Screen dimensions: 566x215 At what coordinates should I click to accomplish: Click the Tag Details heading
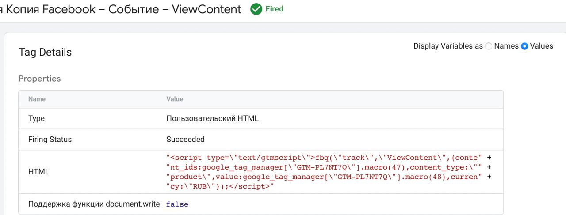[x=45, y=52]
